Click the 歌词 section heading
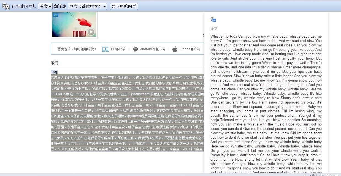The image size is (341, 176). (x=55, y=63)
